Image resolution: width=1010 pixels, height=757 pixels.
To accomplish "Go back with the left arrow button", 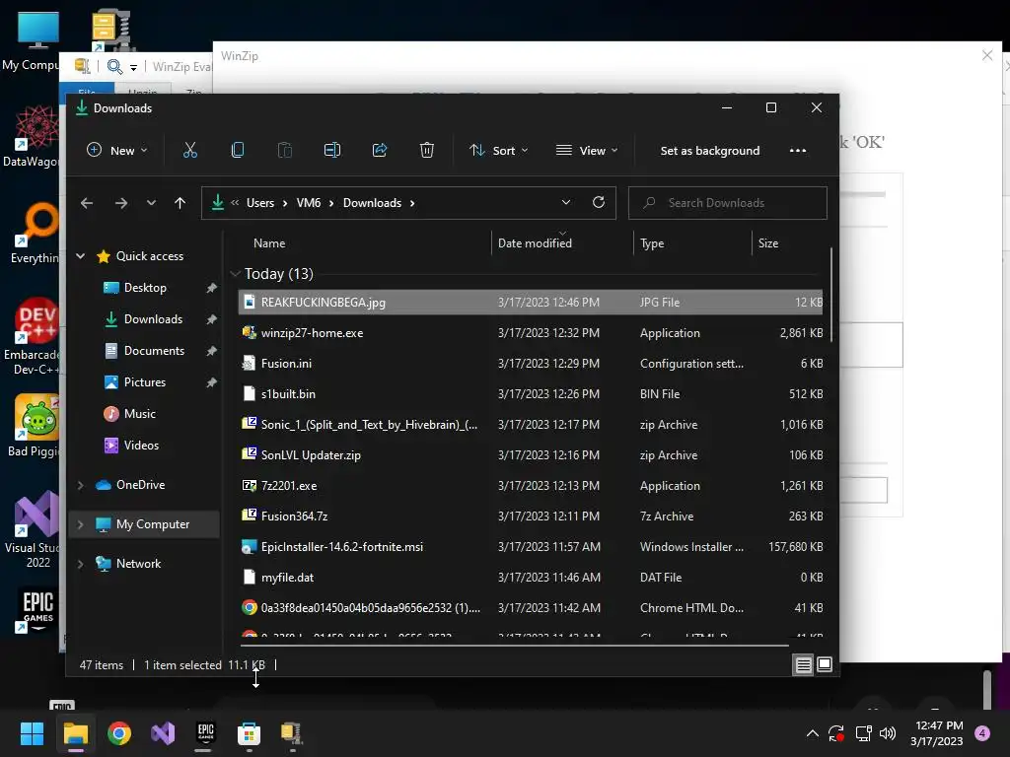I will tap(87, 203).
